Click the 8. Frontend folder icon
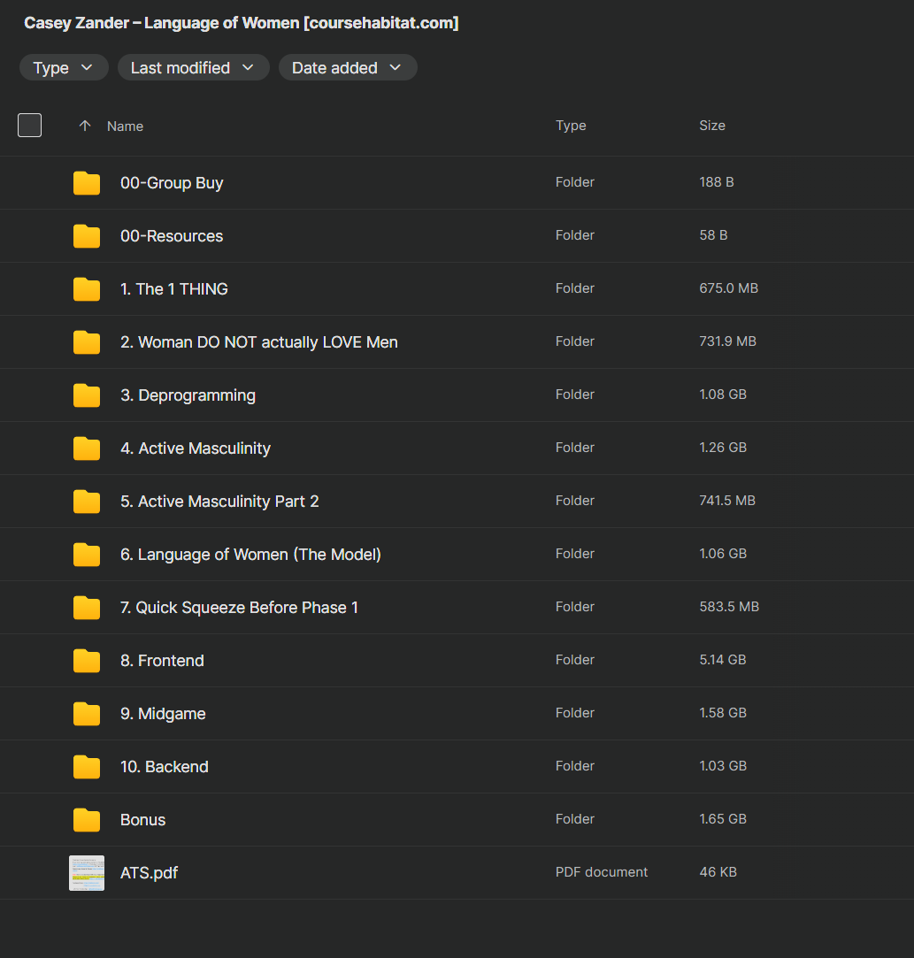914x958 pixels. [87, 661]
